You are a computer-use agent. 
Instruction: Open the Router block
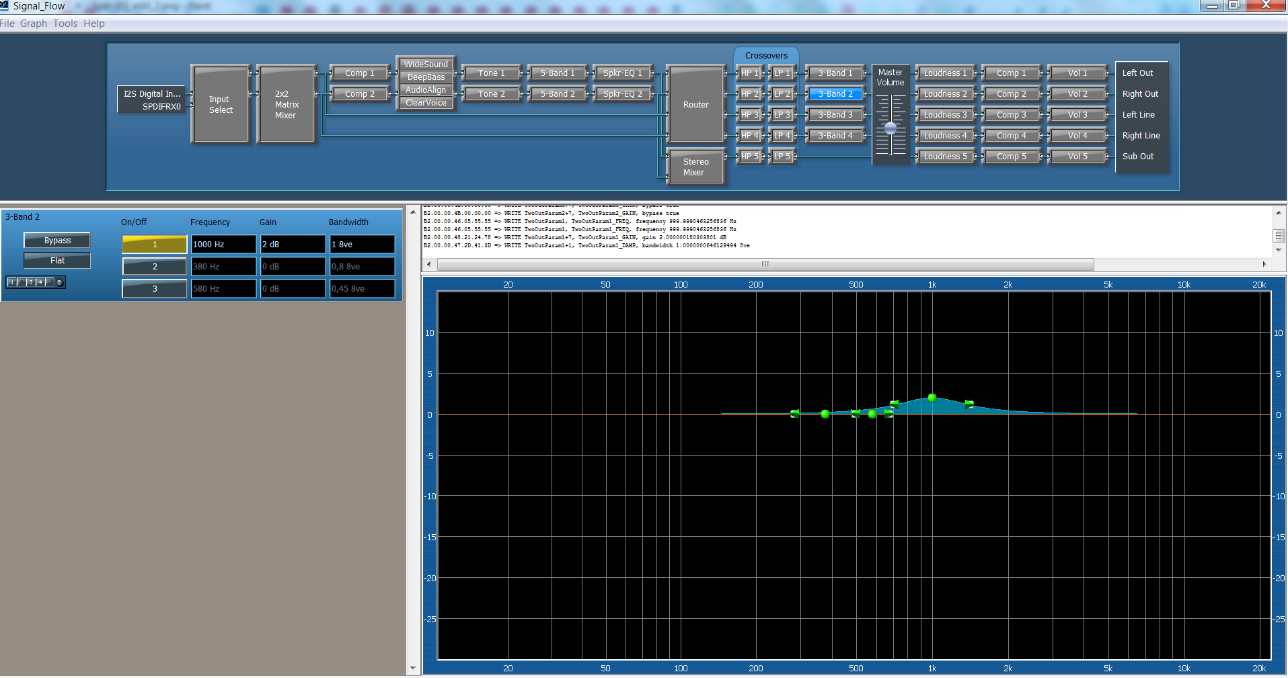pos(695,104)
